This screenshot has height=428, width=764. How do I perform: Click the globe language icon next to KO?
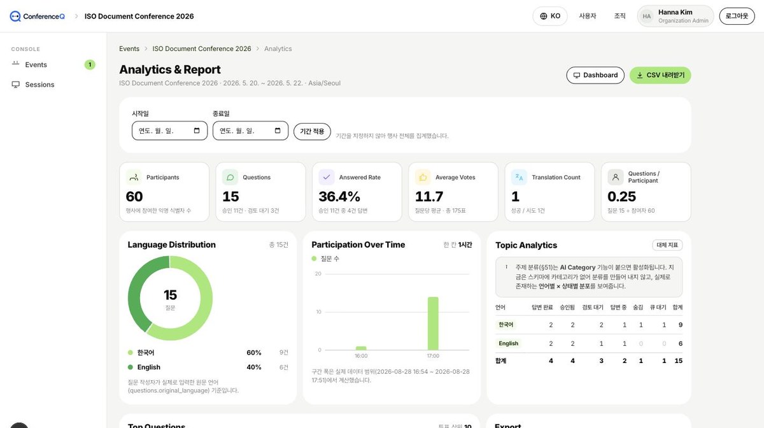tap(543, 16)
